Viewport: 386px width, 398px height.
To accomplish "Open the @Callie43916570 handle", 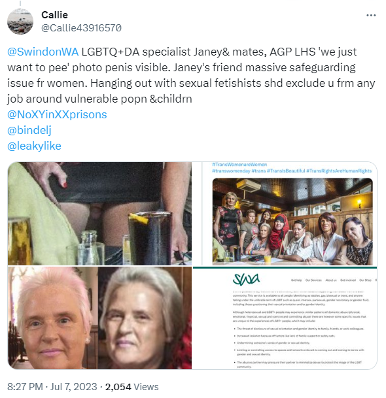I will point(81,28).
